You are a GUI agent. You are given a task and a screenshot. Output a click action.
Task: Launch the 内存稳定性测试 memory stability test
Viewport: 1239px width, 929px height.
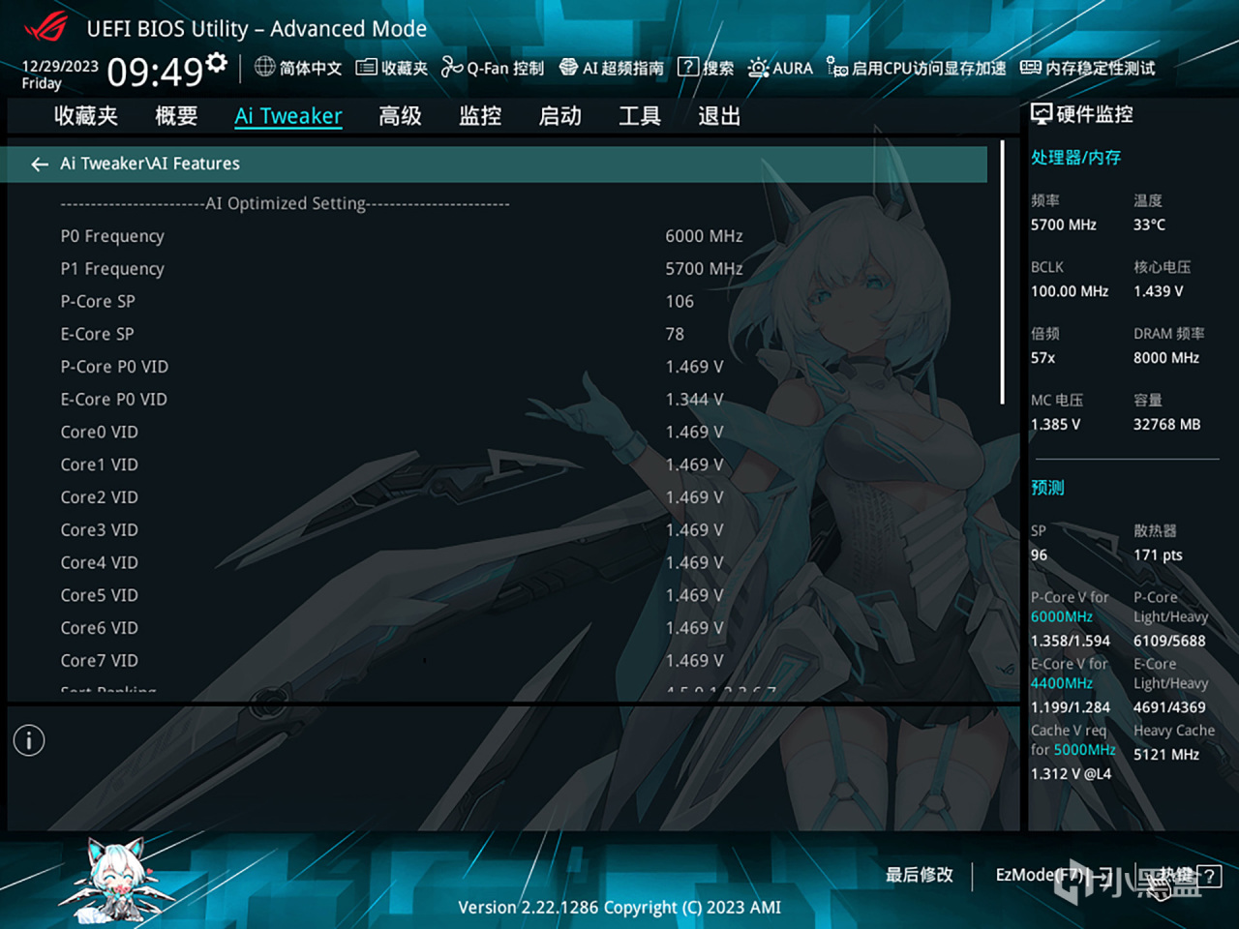[x=1088, y=68]
